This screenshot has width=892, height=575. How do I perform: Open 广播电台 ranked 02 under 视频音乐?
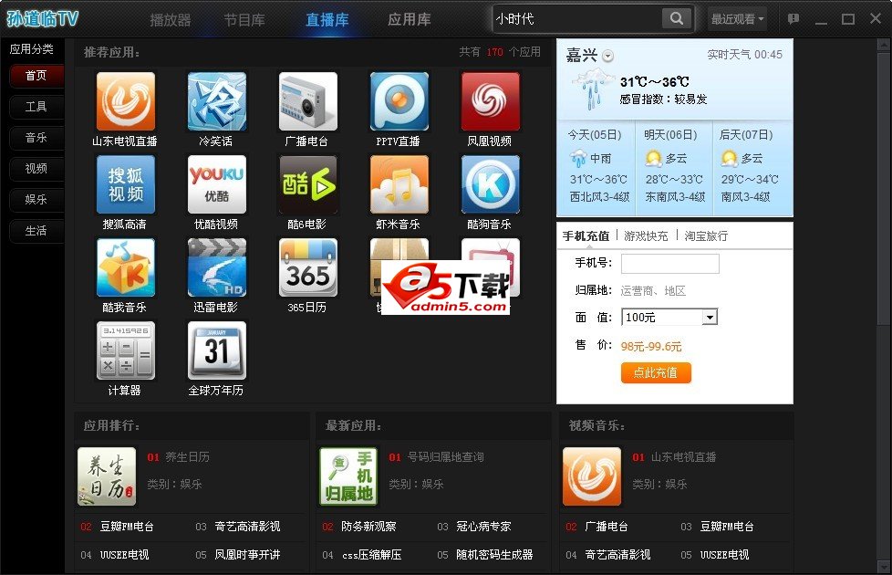click(607, 527)
